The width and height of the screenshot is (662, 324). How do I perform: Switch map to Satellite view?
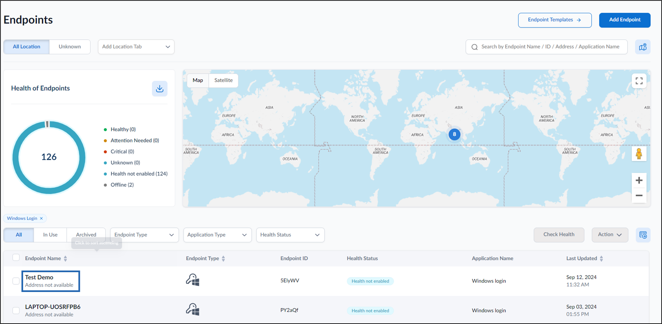pyautogui.click(x=223, y=80)
